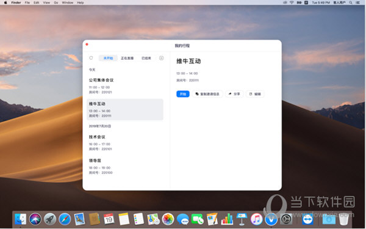The width and height of the screenshot is (366, 229).
Task: Open Reminders icon in Dock
Action: click(138, 219)
